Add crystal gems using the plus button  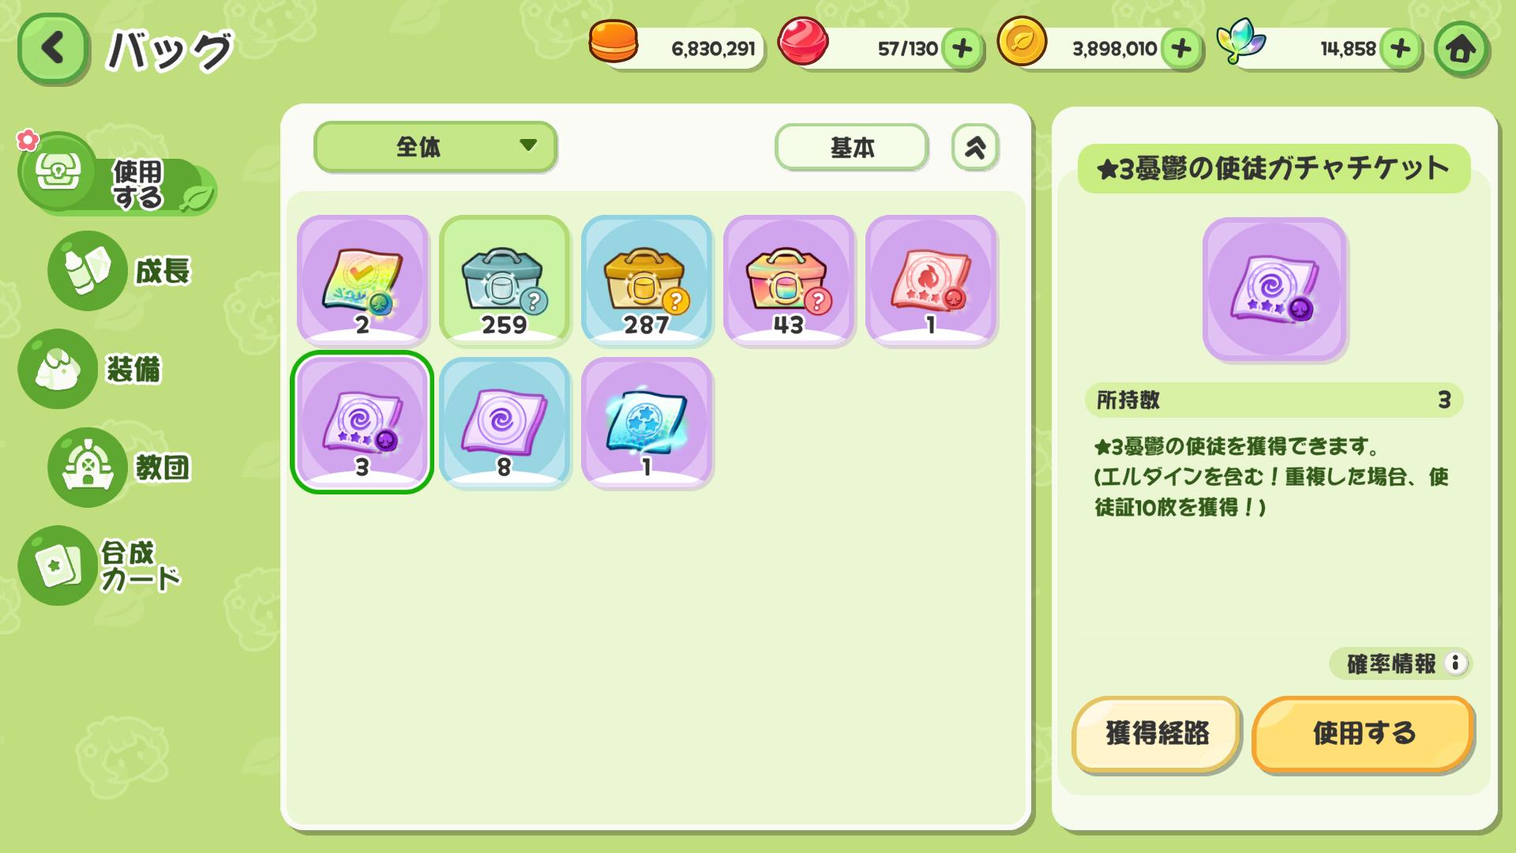1401,49
